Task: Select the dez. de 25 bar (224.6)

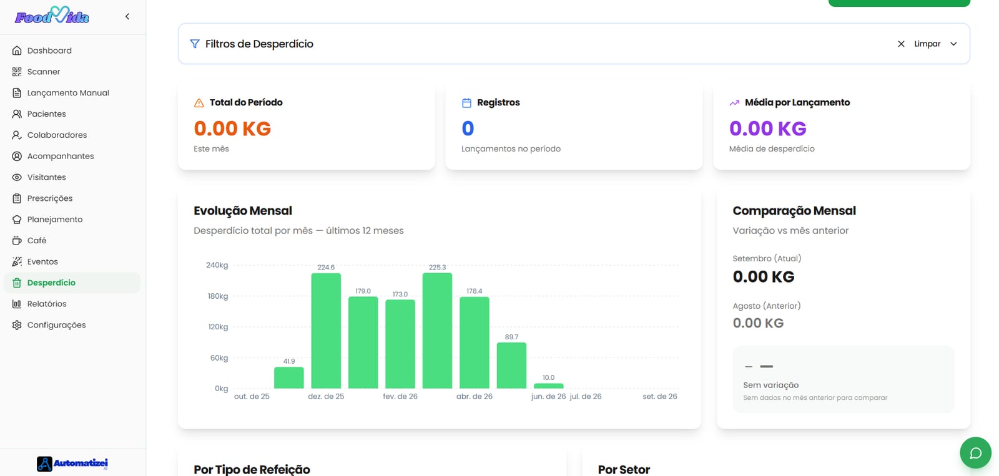Action: pos(326,331)
